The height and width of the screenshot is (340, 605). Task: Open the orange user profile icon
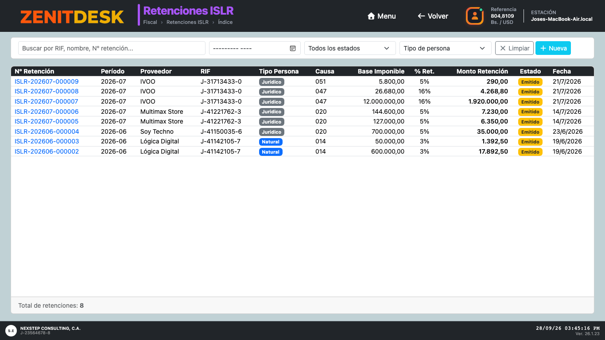coord(474,16)
